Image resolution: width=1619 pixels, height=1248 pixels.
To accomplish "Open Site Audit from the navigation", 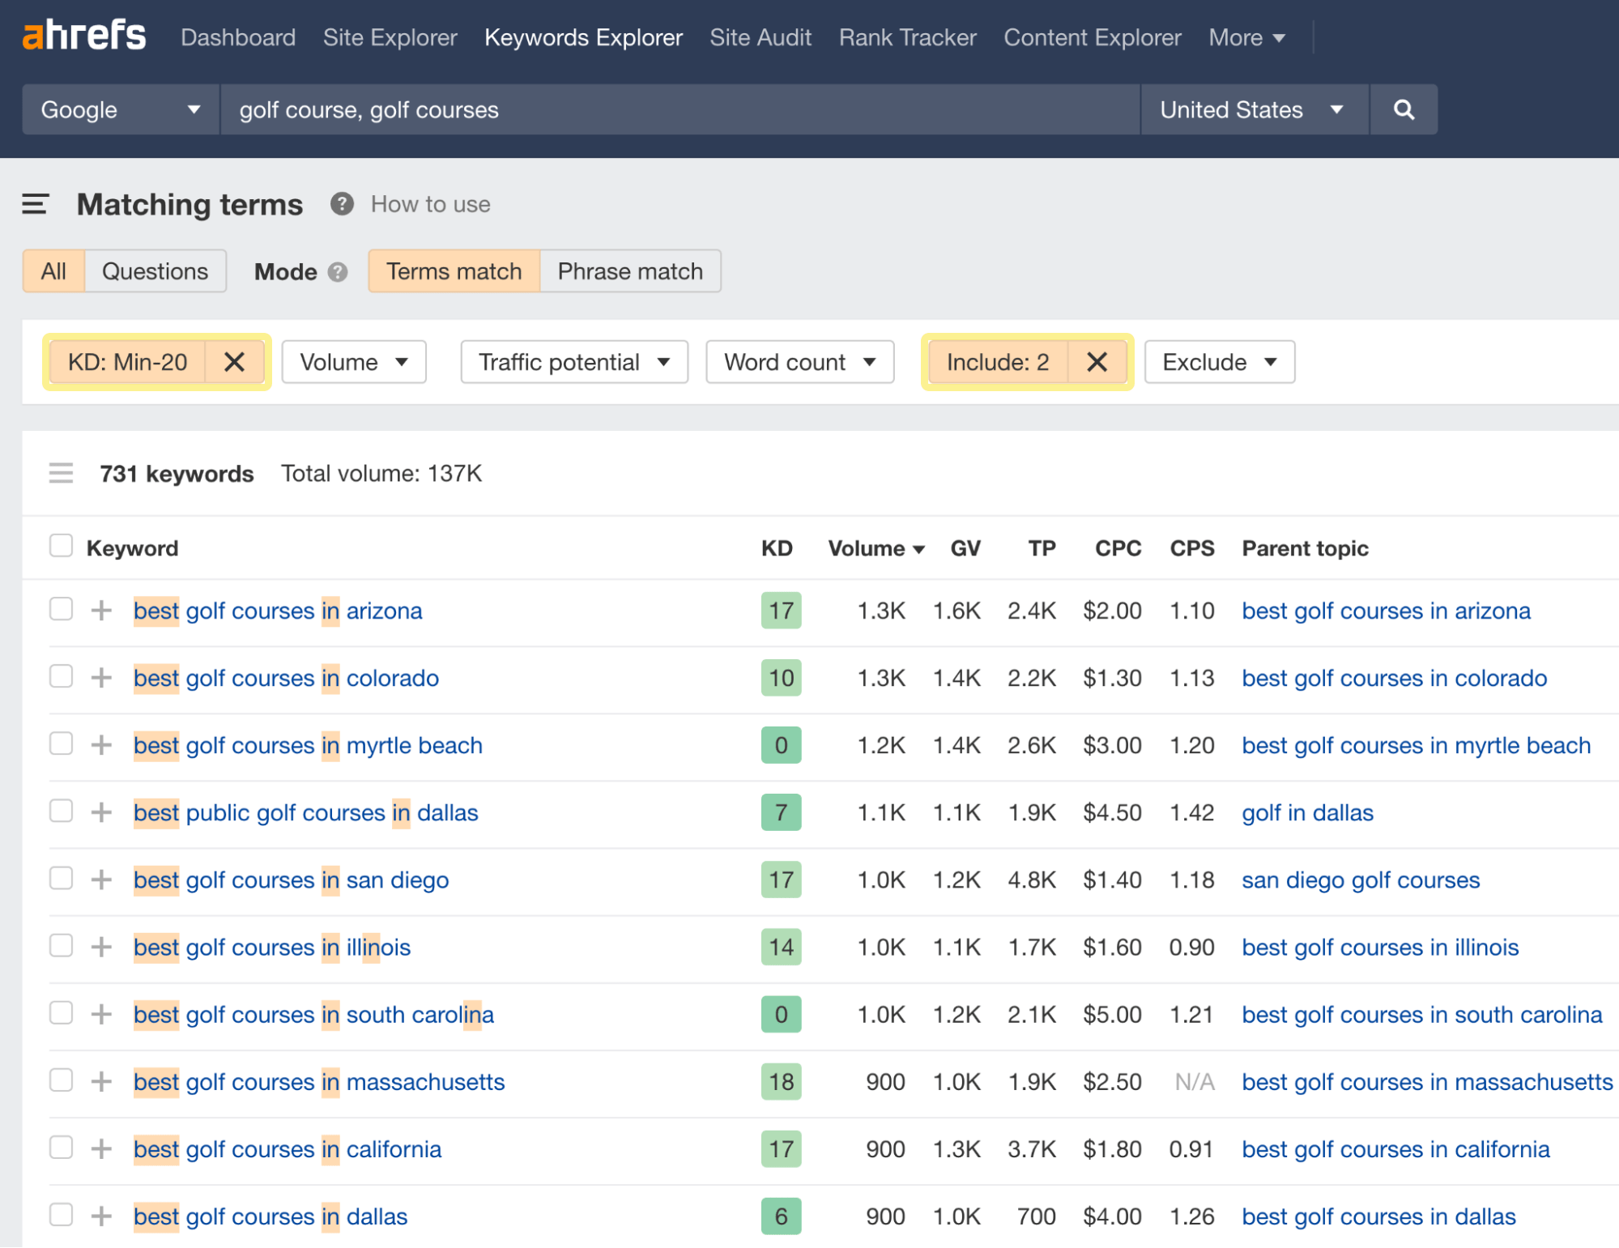I will pos(760,37).
